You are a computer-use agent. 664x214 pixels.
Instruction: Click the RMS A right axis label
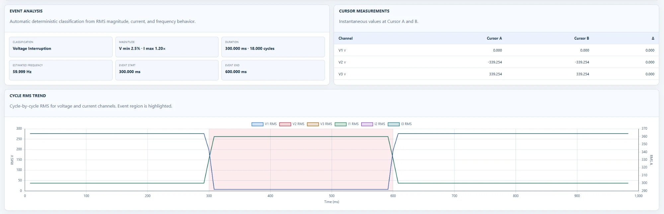tap(651, 160)
